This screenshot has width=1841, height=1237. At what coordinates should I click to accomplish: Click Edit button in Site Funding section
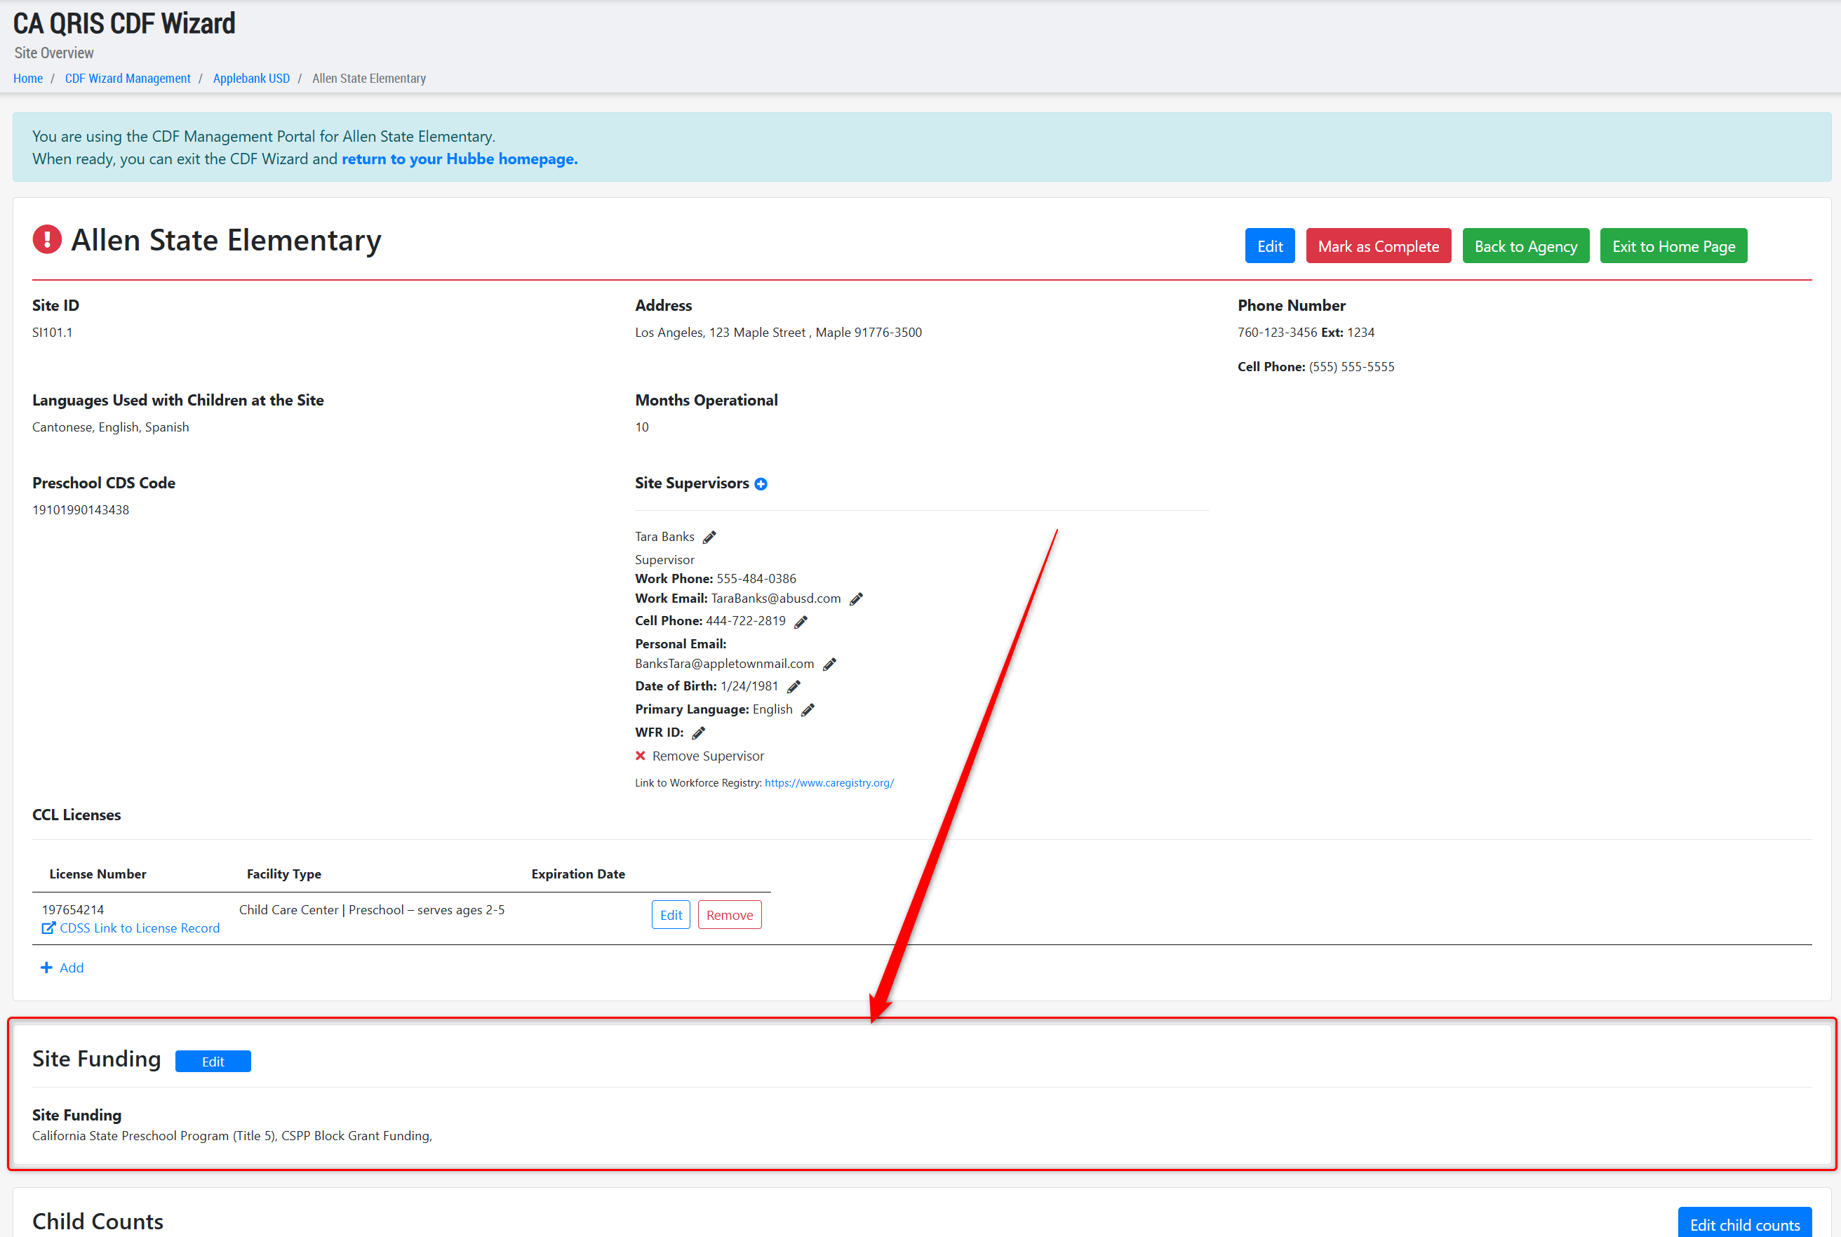(x=213, y=1061)
